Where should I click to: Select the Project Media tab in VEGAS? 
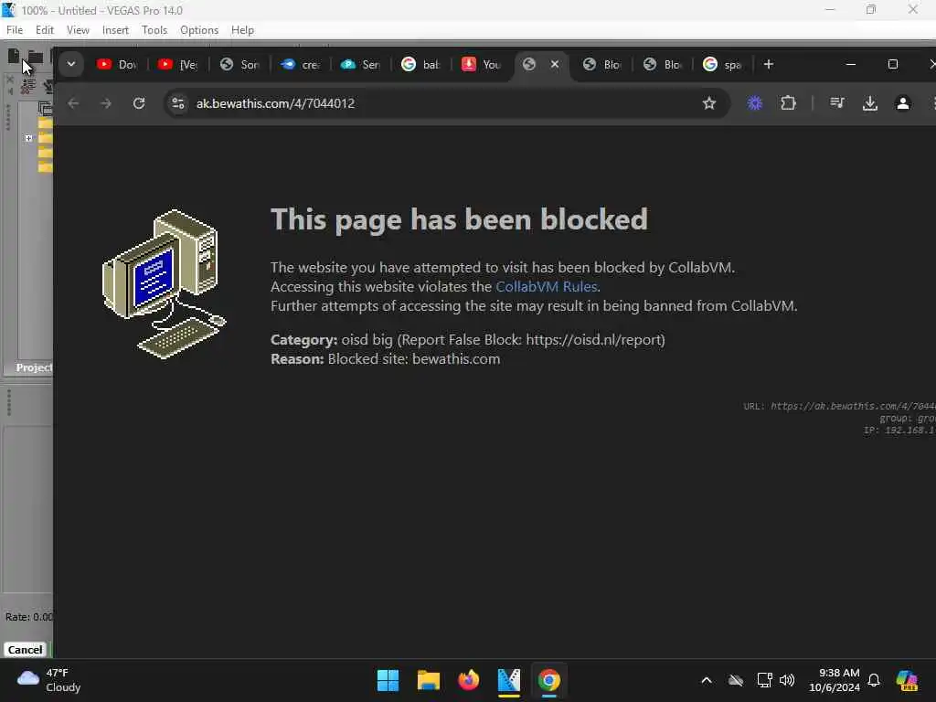[34, 367]
